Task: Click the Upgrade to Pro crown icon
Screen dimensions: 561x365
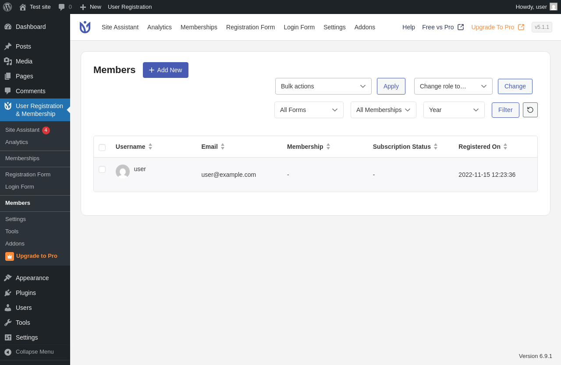Action: (10, 256)
